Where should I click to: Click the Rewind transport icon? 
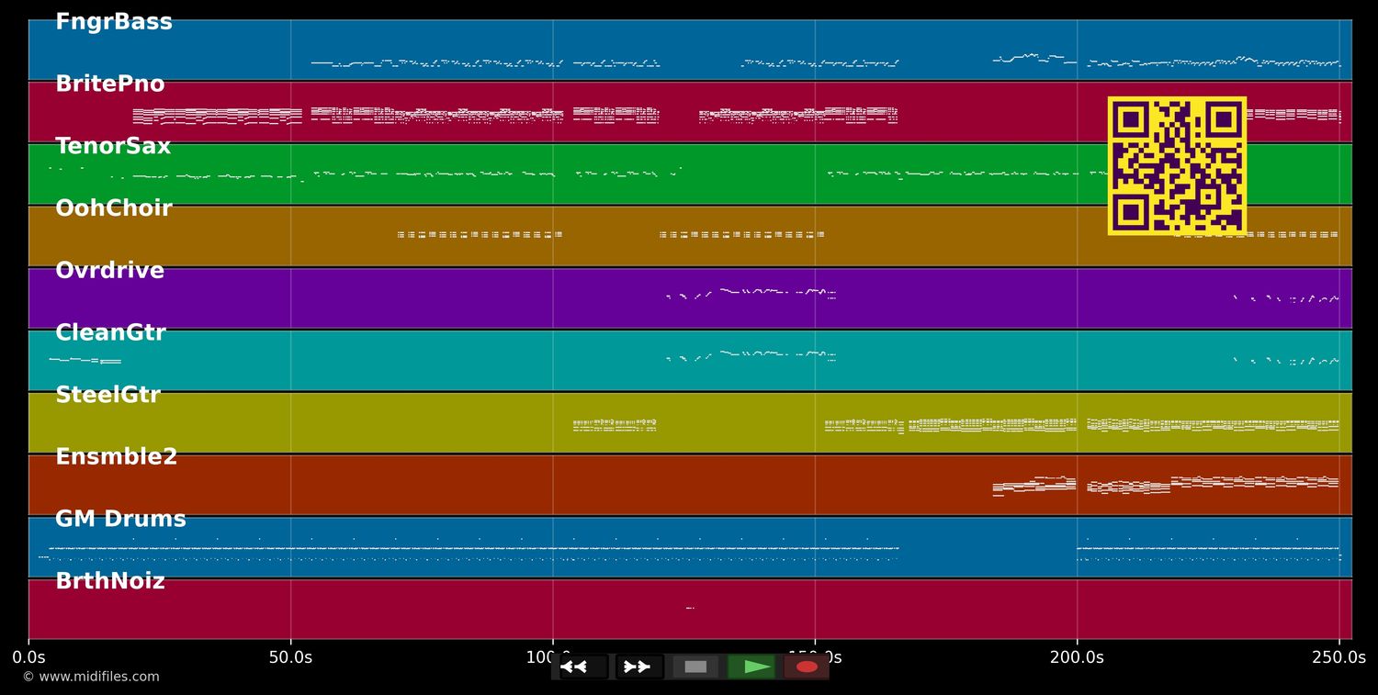[575, 667]
